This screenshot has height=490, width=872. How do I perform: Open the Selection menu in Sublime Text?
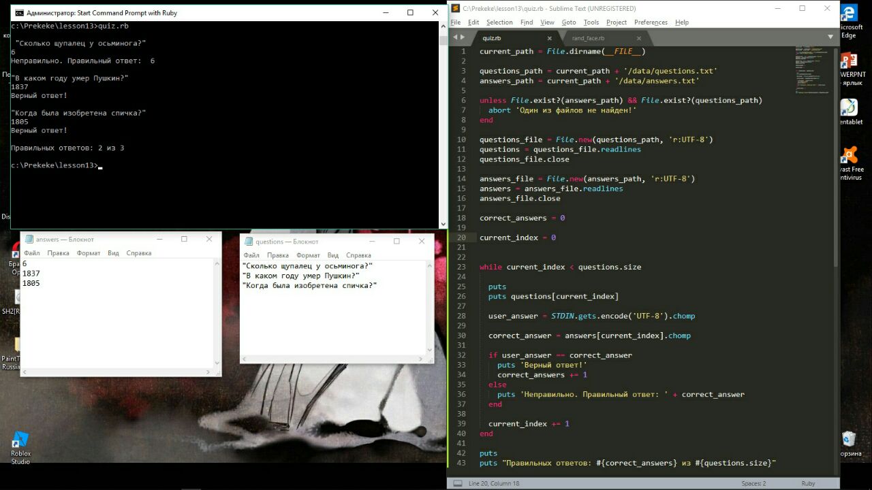click(499, 22)
